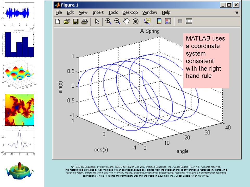Click the pink right hand rule note
The height and width of the screenshot is (187, 250).
[x=206, y=61]
